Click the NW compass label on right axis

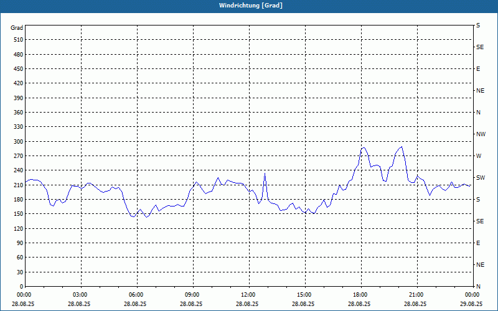point(481,134)
